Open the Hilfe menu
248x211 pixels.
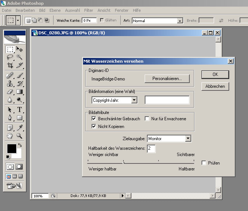tap(137, 10)
